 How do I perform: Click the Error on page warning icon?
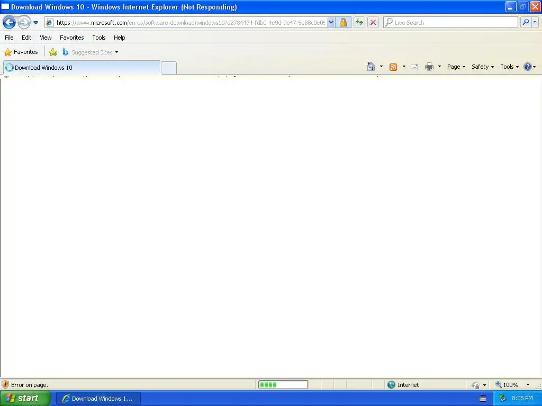5,385
